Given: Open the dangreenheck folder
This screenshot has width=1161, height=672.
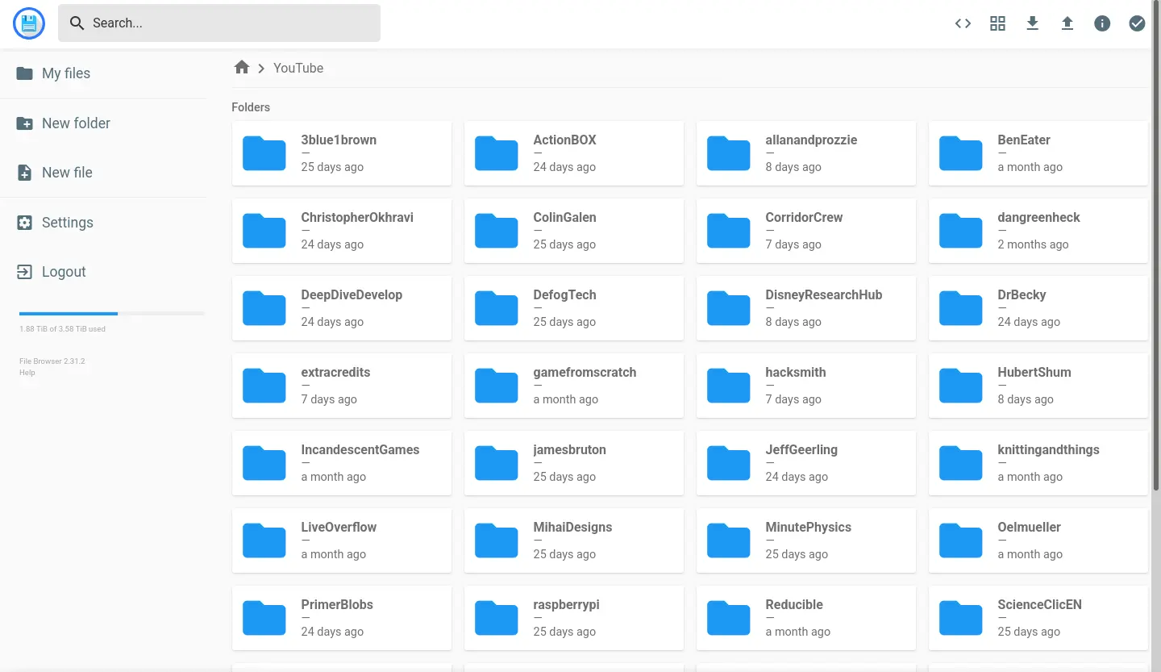Looking at the screenshot, I should coord(1038,231).
